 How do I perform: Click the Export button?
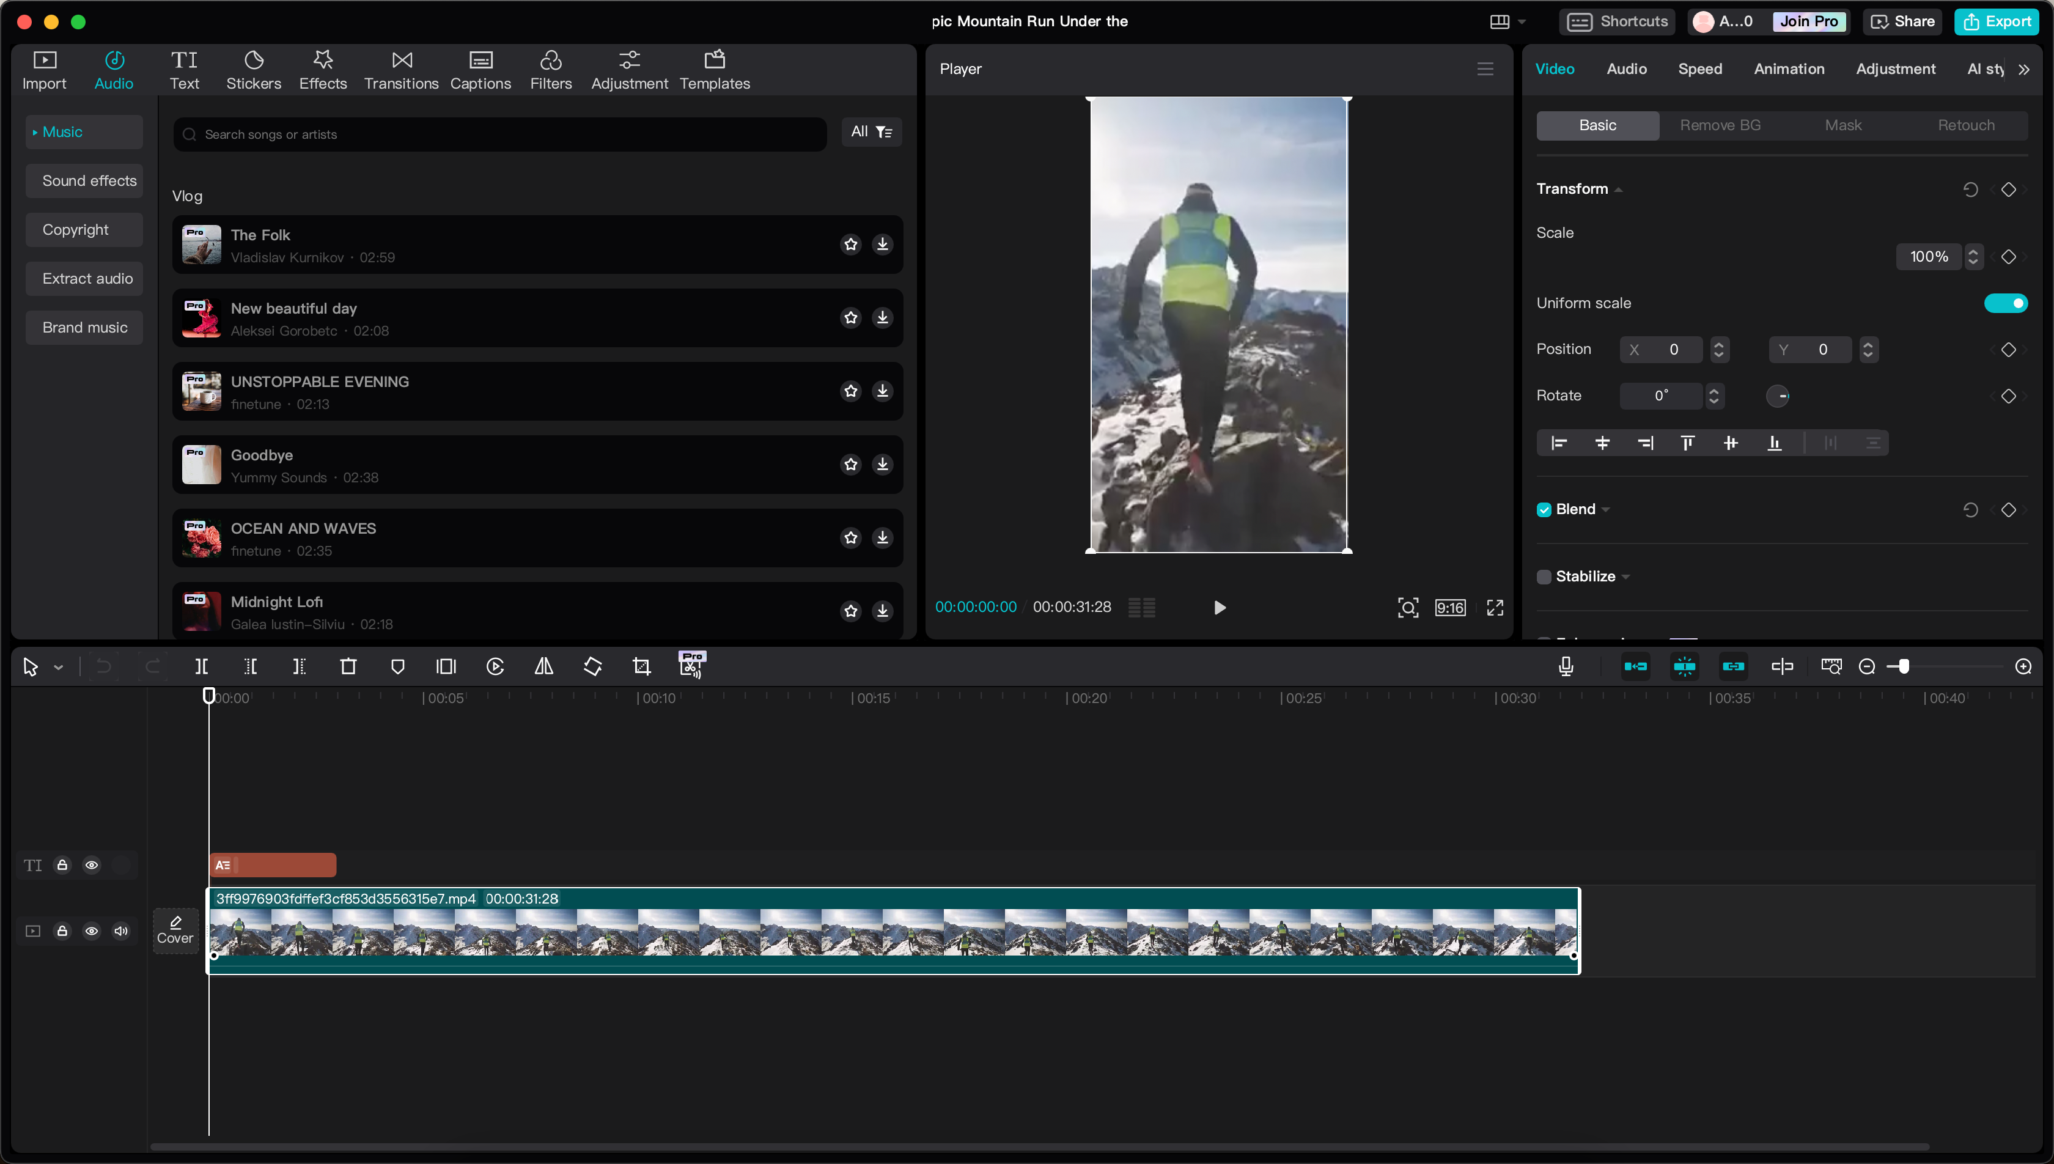tap(1997, 21)
